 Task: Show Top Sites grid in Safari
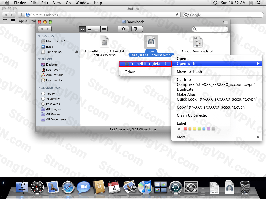tap(13, 21)
